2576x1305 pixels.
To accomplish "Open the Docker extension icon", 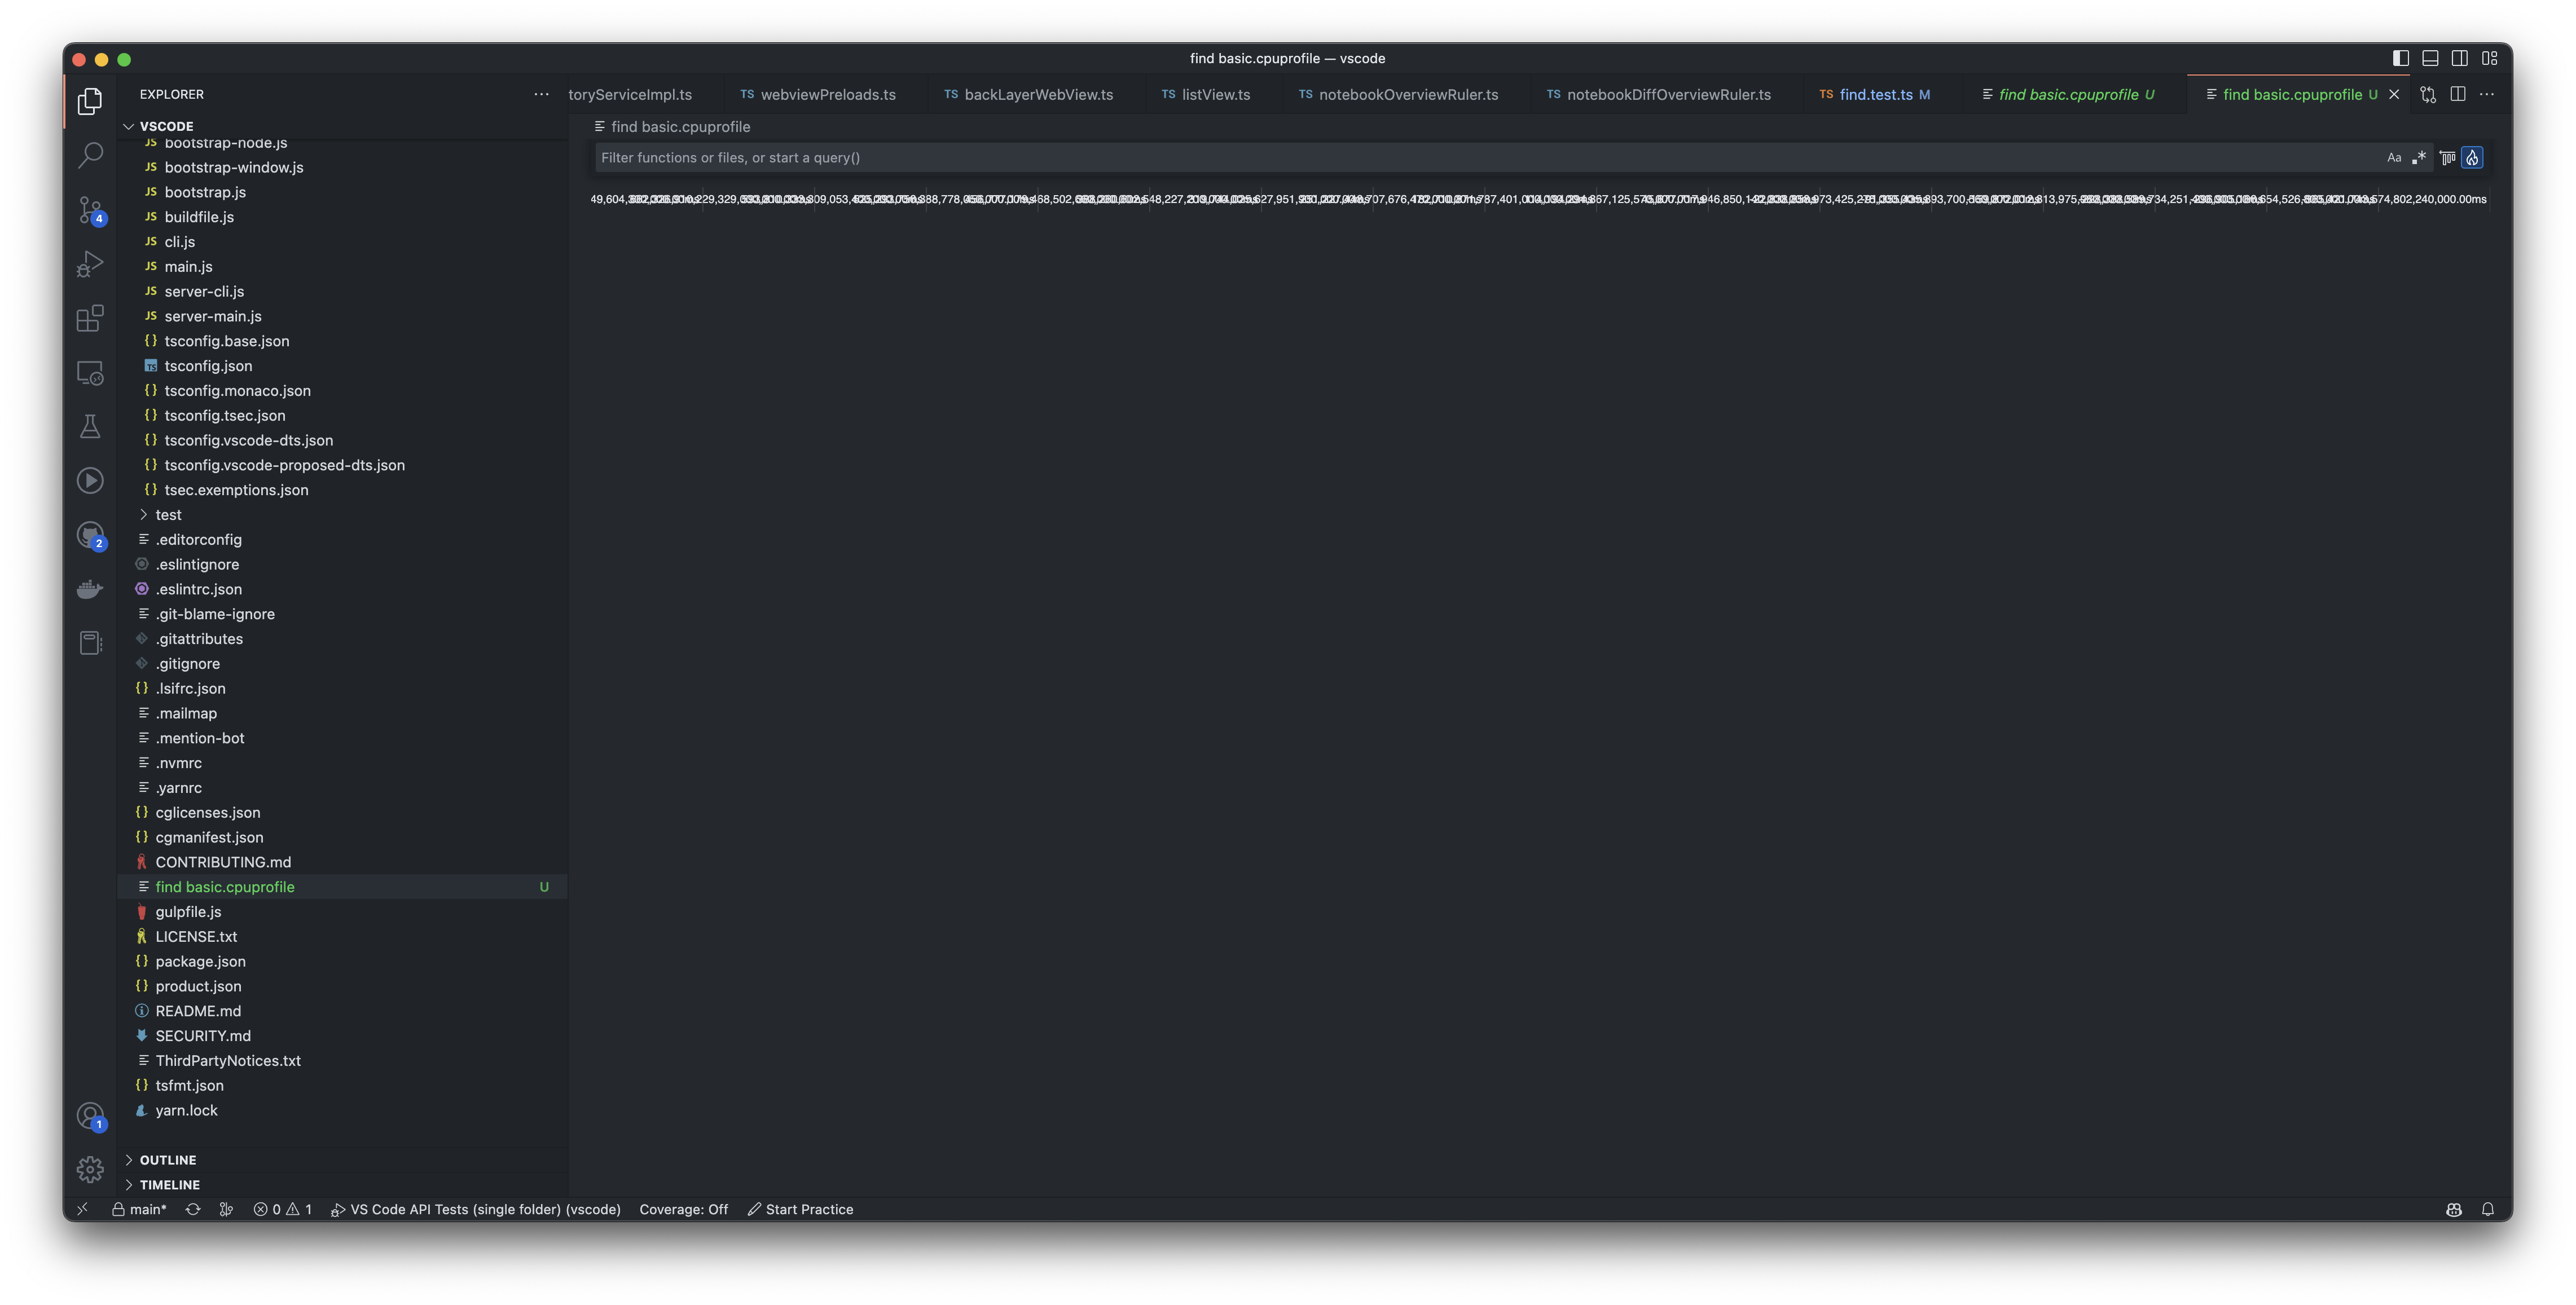I will 90,588.
